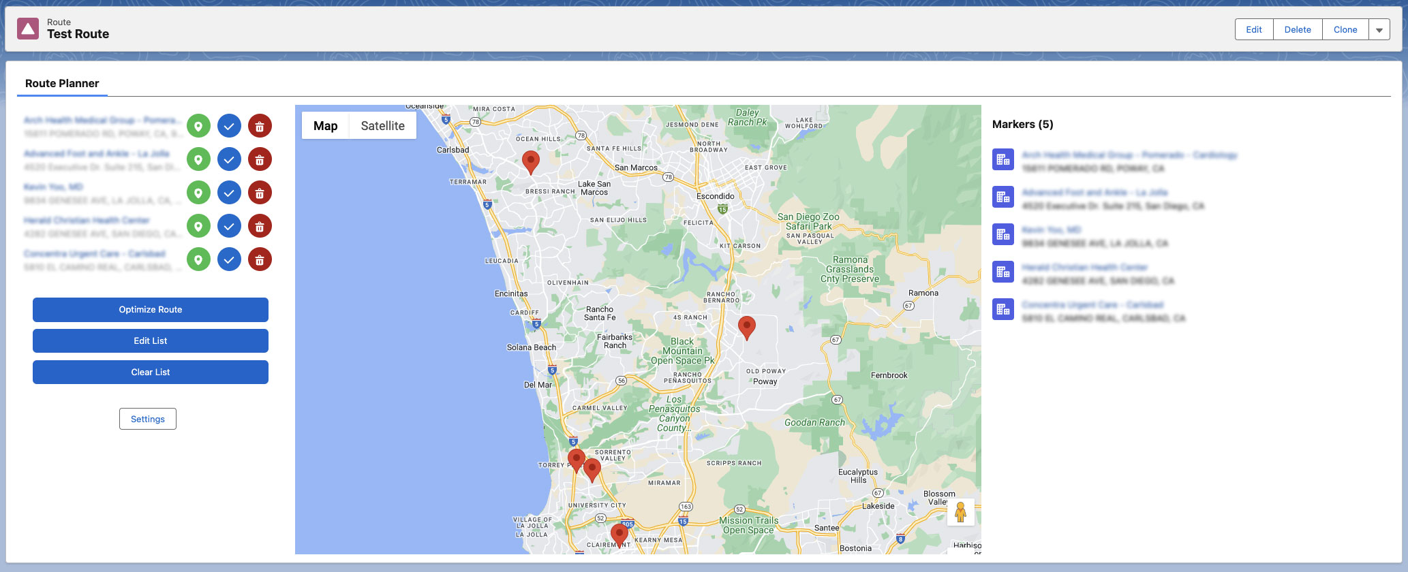Click building icon beside Herald Christian Health Center marker
Viewport: 1408px width, 572px height.
(x=1003, y=272)
